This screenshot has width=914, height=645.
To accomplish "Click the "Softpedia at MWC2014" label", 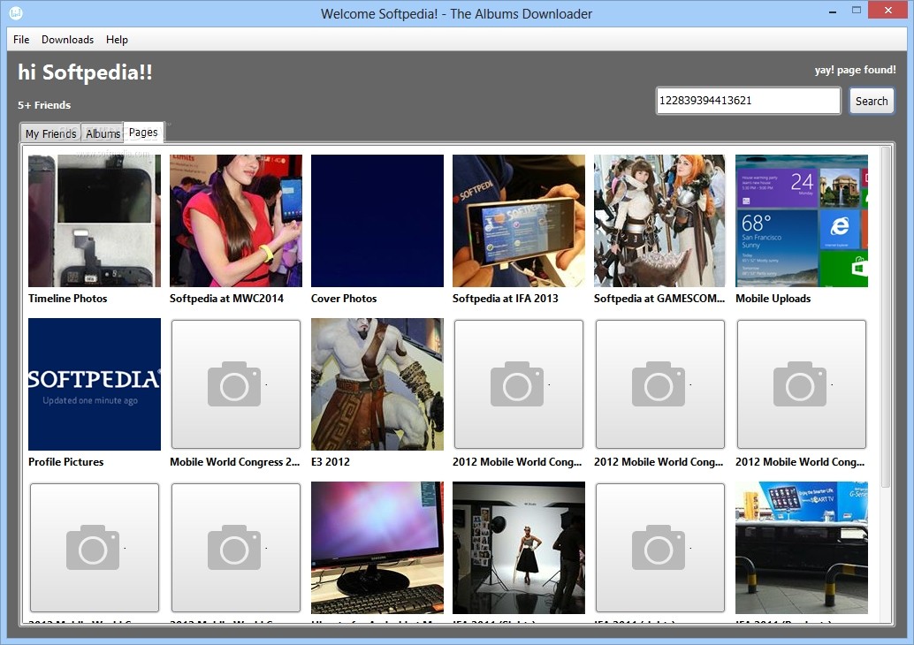I will (226, 299).
